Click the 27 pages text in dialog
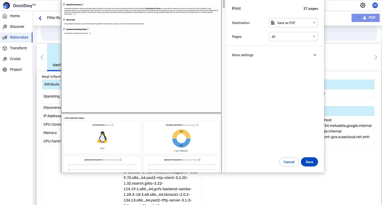 (311, 8)
